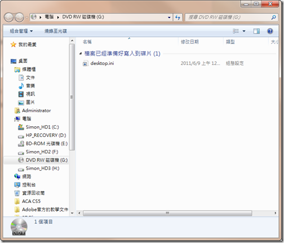284x243 pixels.
Task: Click navigation pane scroll up arrow
Action: coord(72,41)
